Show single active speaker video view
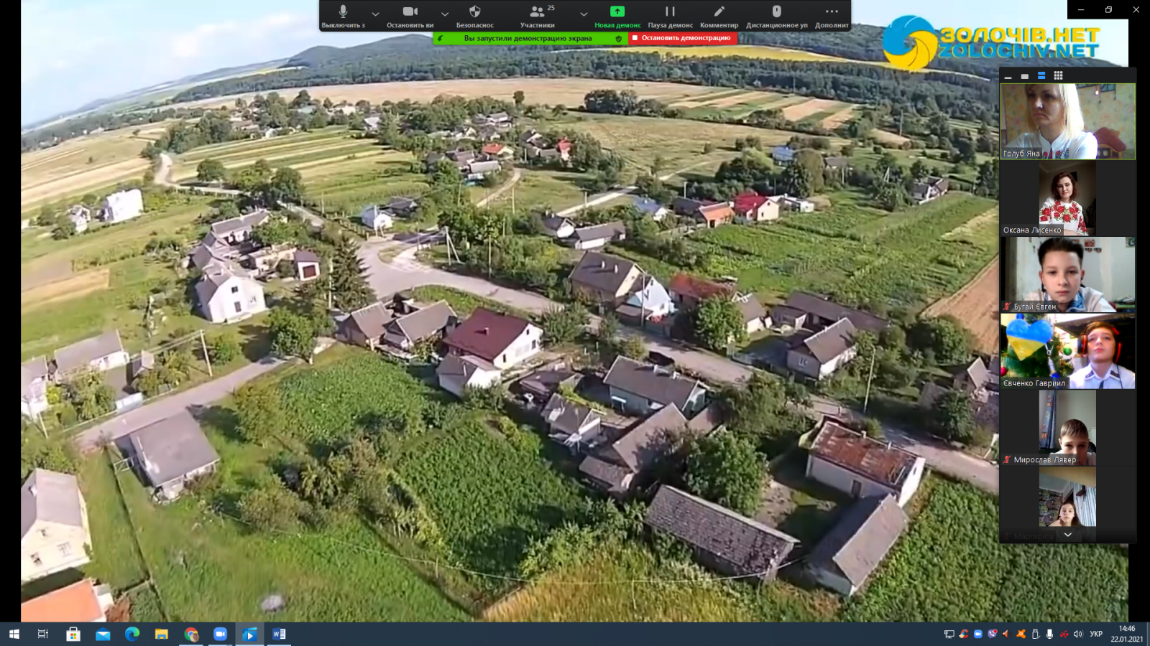This screenshot has width=1150, height=646. [x=1024, y=76]
